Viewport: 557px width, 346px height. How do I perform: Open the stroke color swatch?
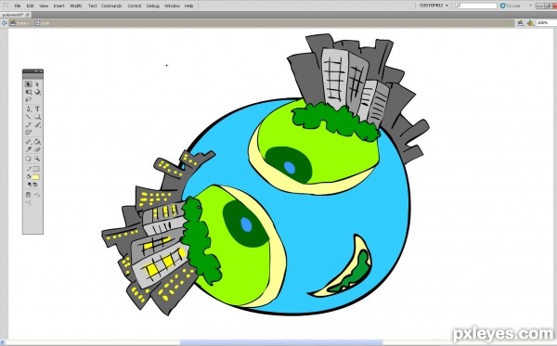point(36,169)
